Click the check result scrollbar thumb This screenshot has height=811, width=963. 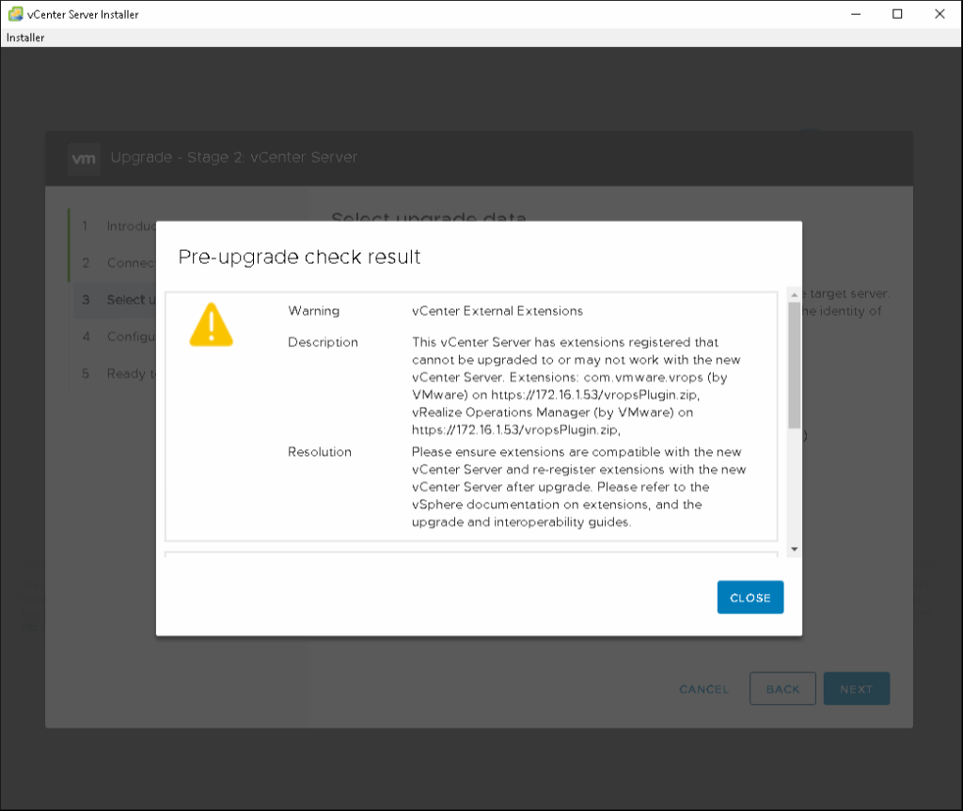[795, 367]
